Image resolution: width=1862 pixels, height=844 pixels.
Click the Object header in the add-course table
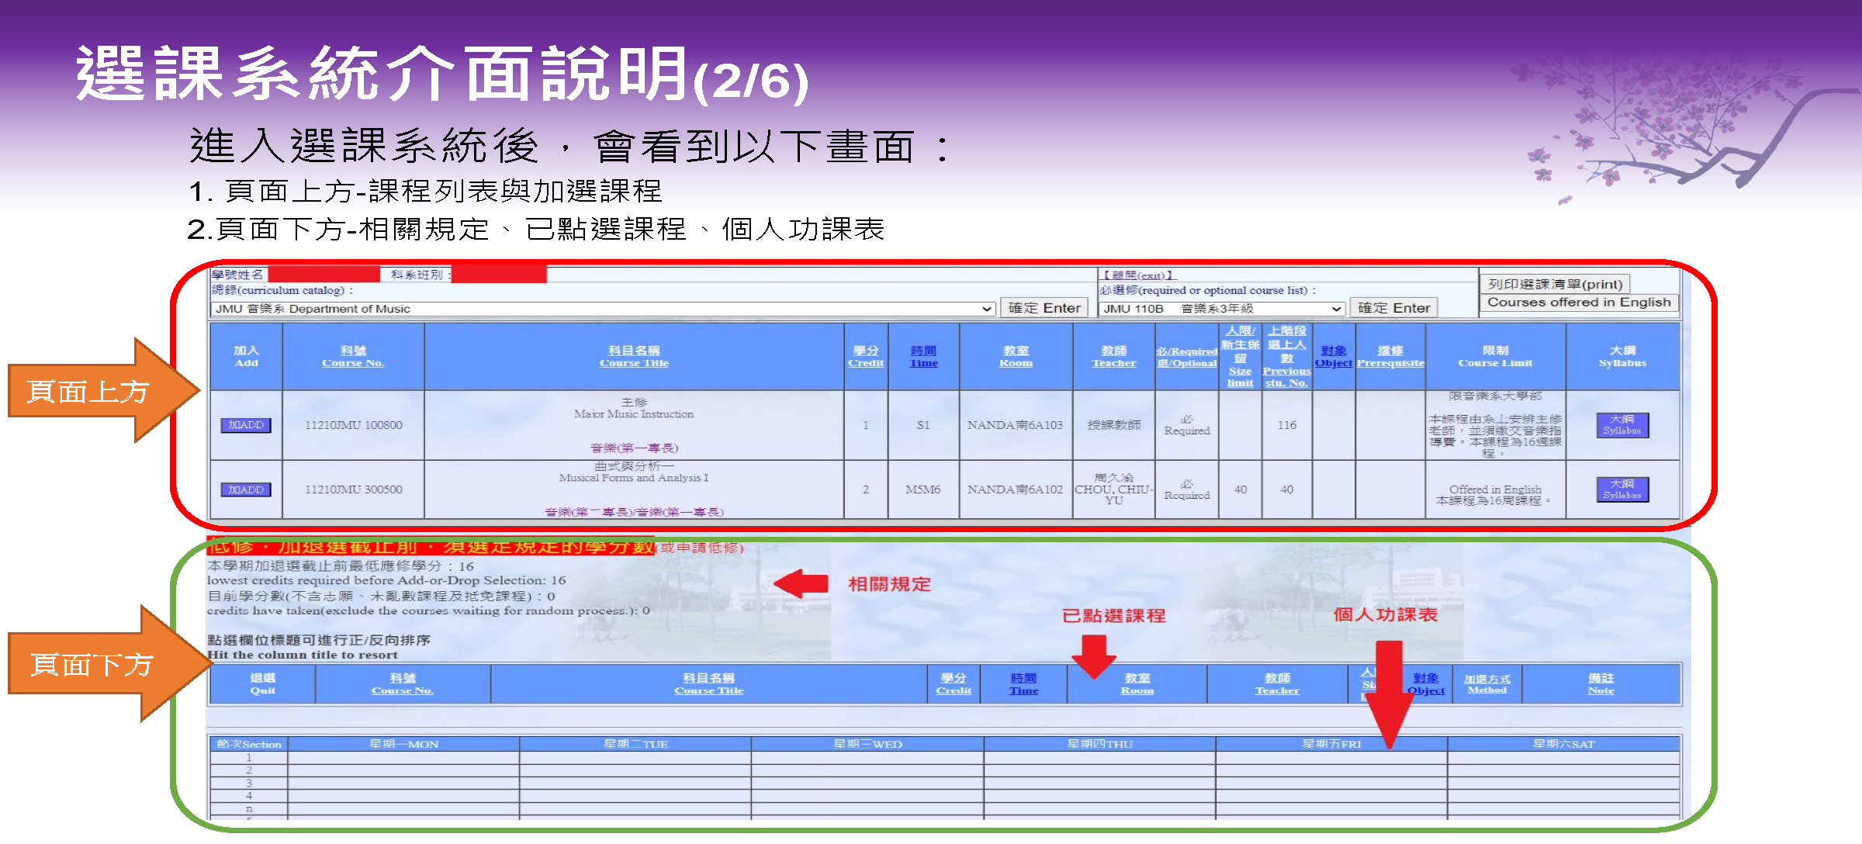(1334, 357)
